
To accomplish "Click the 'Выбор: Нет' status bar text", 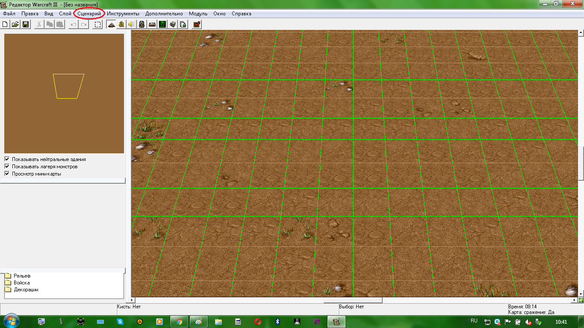I will click(351, 307).
